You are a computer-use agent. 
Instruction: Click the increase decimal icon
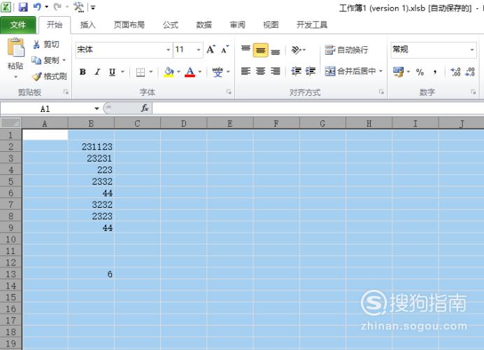click(455, 72)
